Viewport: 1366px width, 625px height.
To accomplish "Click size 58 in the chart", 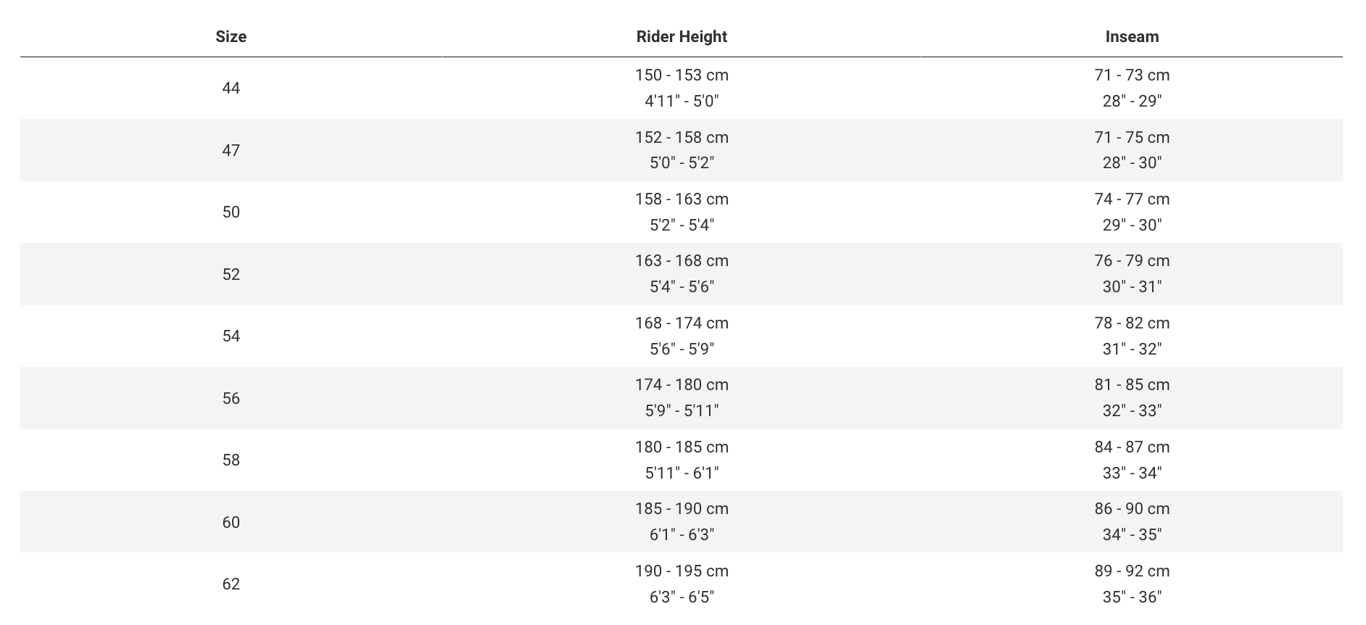I will click(231, 460).
